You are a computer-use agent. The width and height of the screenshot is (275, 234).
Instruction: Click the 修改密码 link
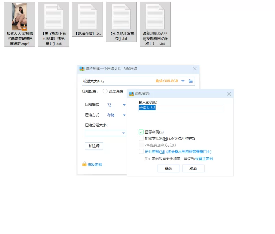[x=95, y=165]
